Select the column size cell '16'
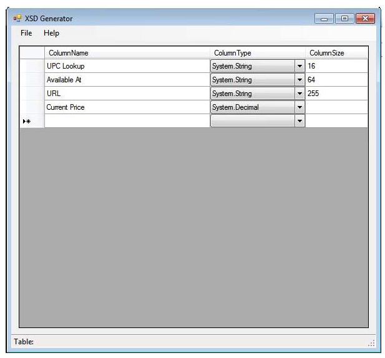Screen dimensions: 385x358 click(x=336, y=66)
